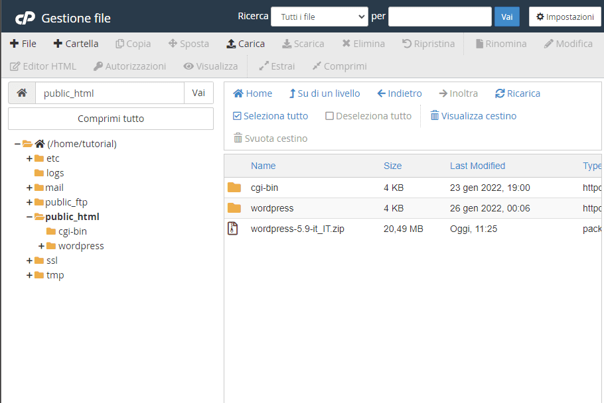Expand the tmp folder in tree
This screenshot has height=403, width=604.
click(29, 275)
